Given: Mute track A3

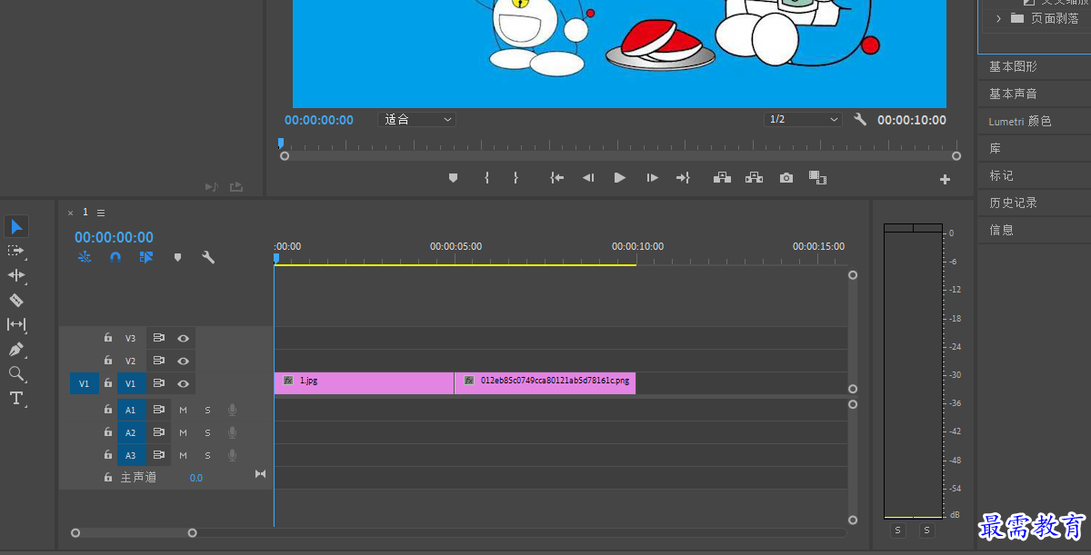Looking at the screenshot, I should tap(183, 455).
